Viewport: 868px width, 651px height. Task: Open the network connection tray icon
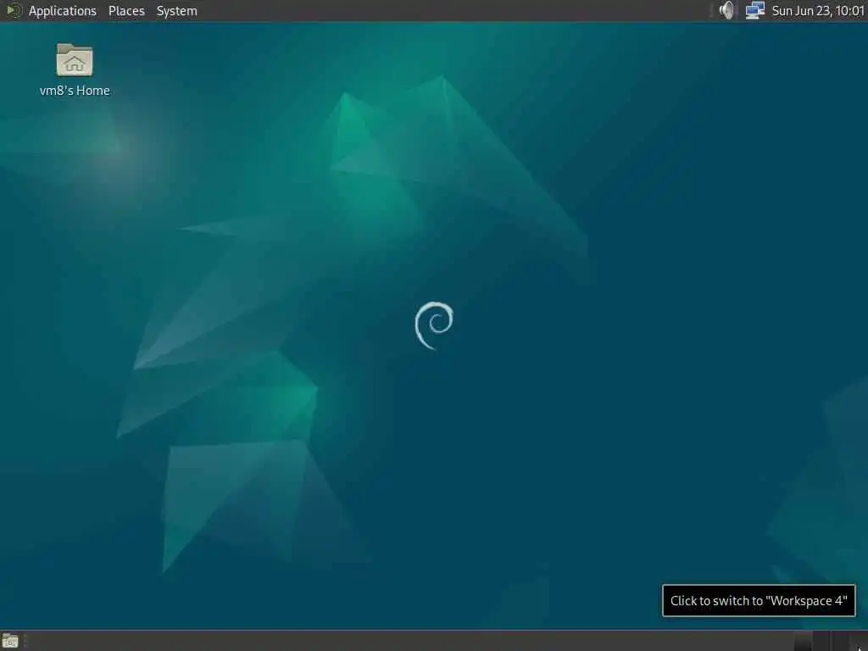[754, 10]
